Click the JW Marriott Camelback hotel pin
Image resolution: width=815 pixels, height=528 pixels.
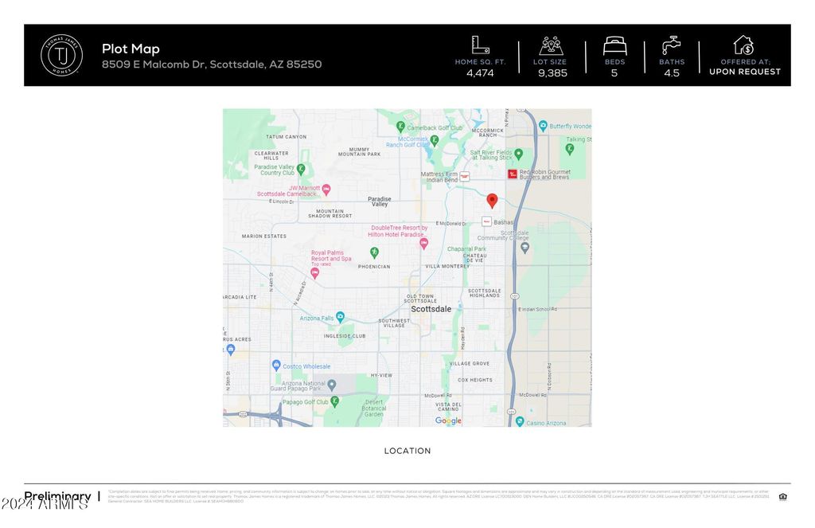(326, 190)
